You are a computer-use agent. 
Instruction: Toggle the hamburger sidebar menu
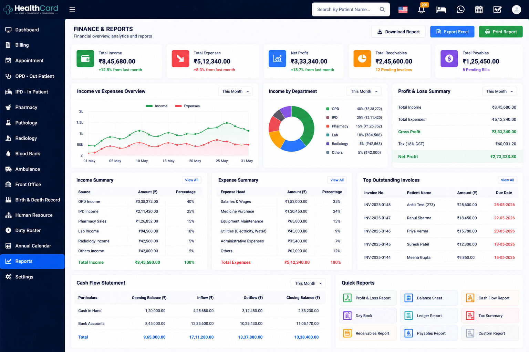tap(72, 10)
